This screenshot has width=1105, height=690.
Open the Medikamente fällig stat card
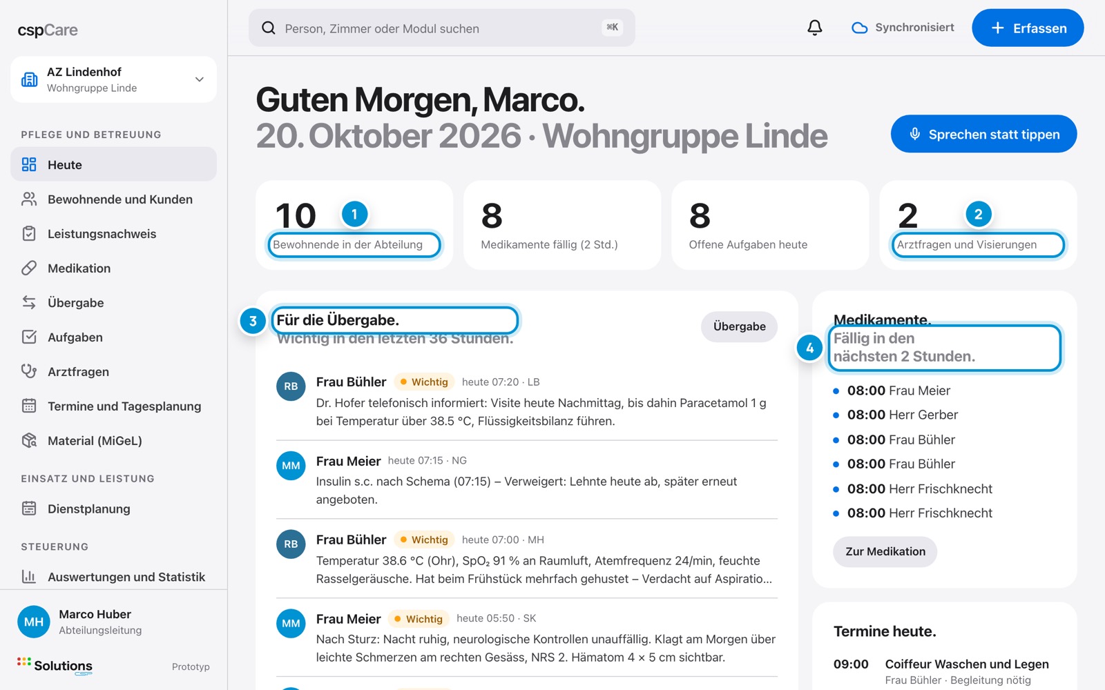pos(562,225)
